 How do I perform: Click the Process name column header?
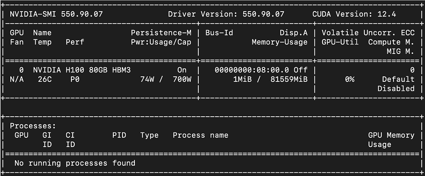[200, 135]
